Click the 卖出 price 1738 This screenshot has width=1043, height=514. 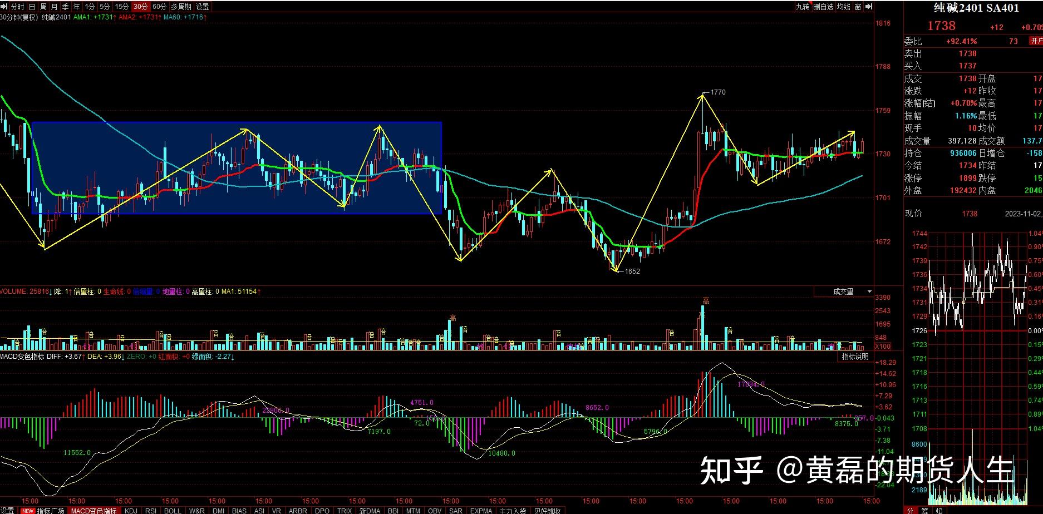click(x=967, y=53)
